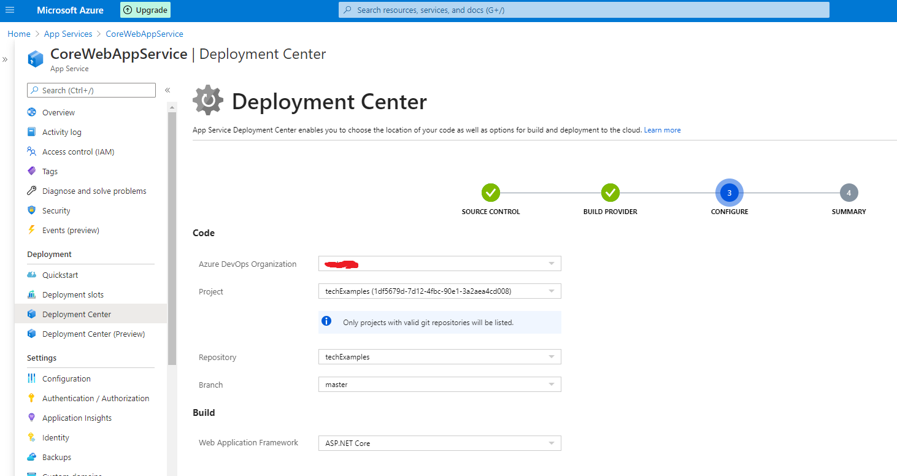Screen dimensions: 897x476
Task: Click the Microsoft Azure portal title
Action: click(70, 10)
